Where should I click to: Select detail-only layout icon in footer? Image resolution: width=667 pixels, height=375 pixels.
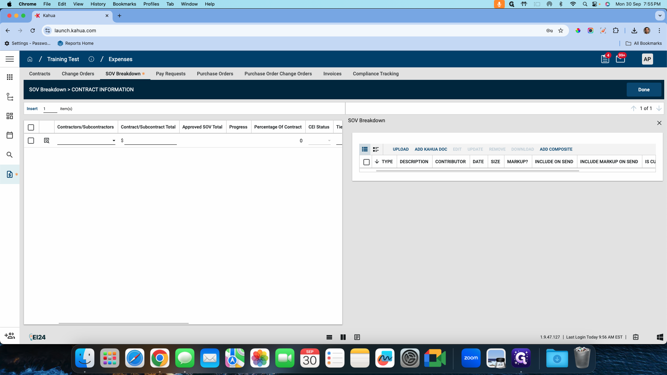click(357, 337)
